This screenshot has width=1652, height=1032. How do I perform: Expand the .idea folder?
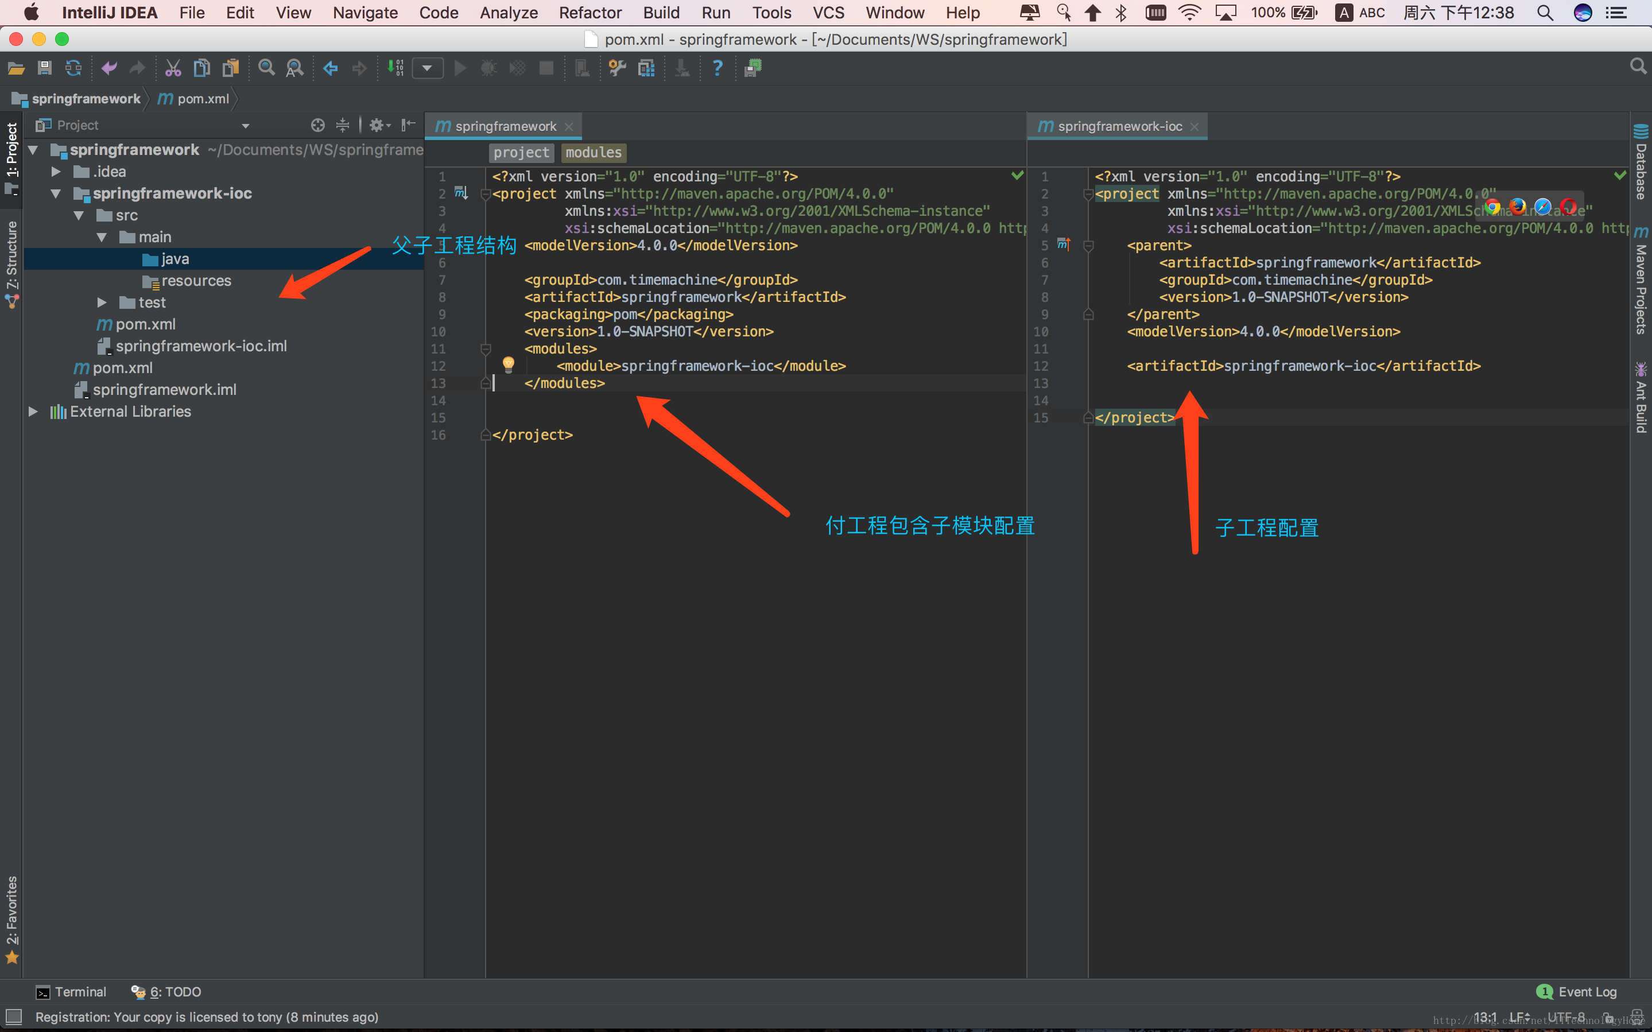point(56,172)
